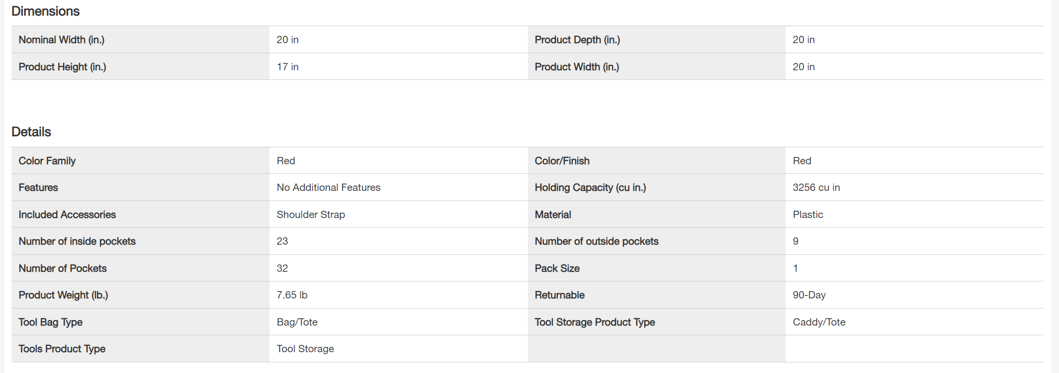Click Number of outside pockets label
This screenshot has height=373, width=1059.
(x=596, y=241)
